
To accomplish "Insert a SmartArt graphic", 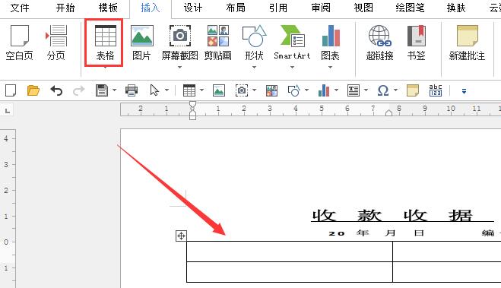I will tap(292, 43).
